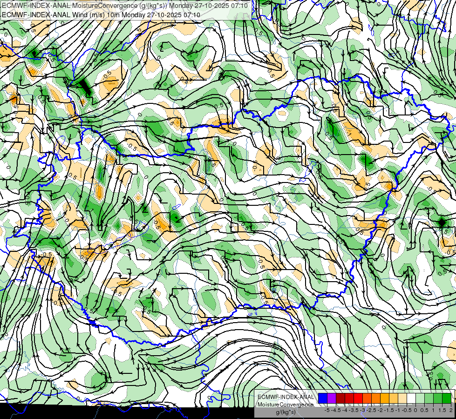Click the white legend color swatch

[x=411, y=399]
